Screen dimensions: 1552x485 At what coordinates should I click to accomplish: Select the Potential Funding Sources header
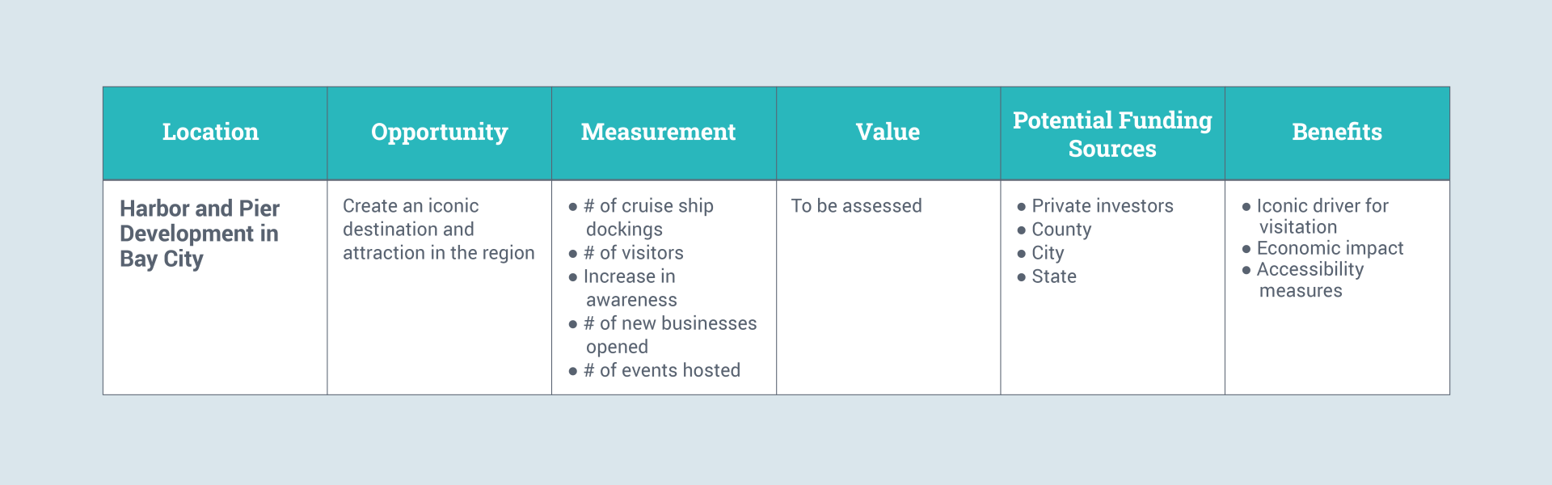[1112, 134]
